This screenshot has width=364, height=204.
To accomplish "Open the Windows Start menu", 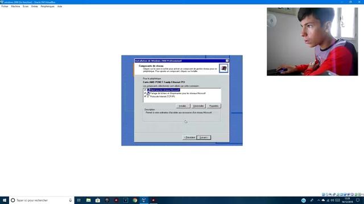I will tap(5, 200).
